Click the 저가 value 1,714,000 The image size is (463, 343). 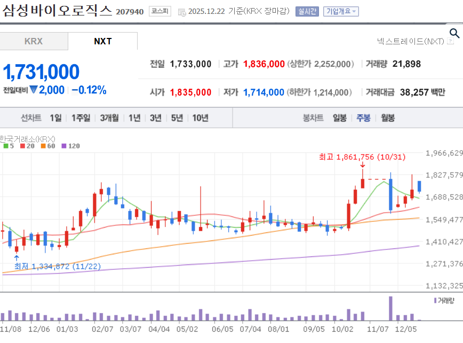click(264, 92)
